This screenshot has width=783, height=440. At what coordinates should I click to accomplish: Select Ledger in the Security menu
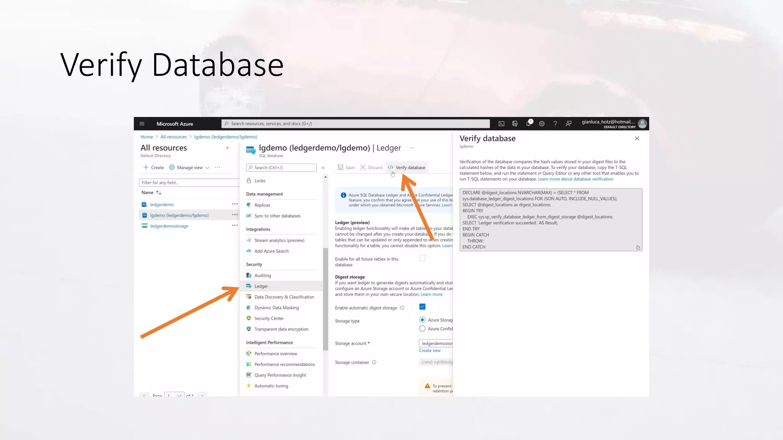(261, 286)
